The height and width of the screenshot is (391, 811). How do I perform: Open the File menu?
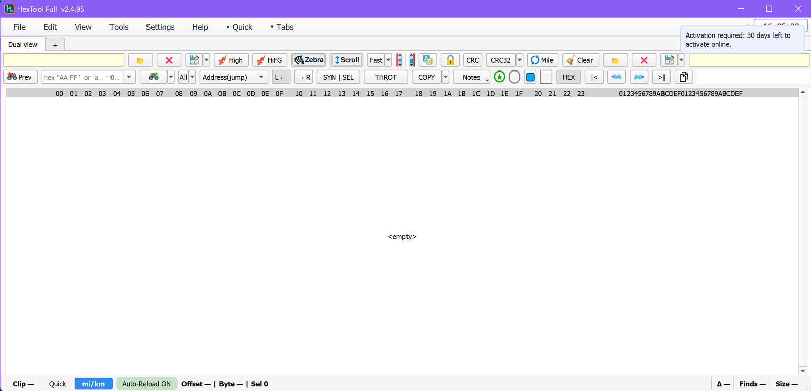(19, 27)
